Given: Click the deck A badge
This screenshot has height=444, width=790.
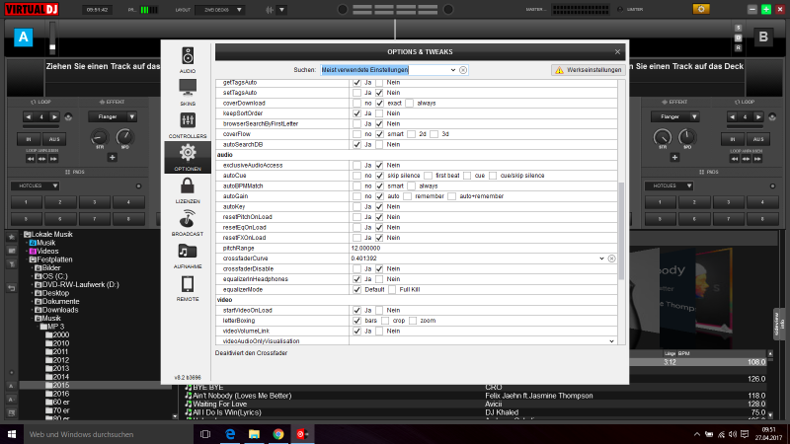Looking at the screenshot, I should click(23, 37).
